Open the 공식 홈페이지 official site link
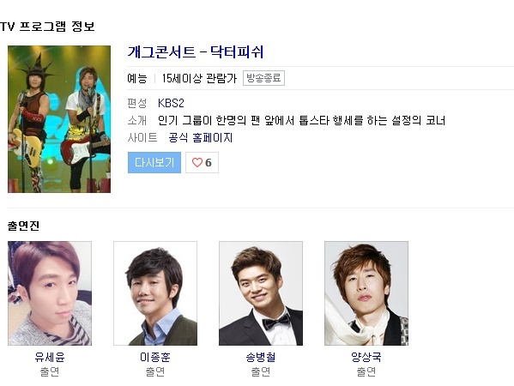The width and height of the screenshot is (514, 386). tap(201, 137)
